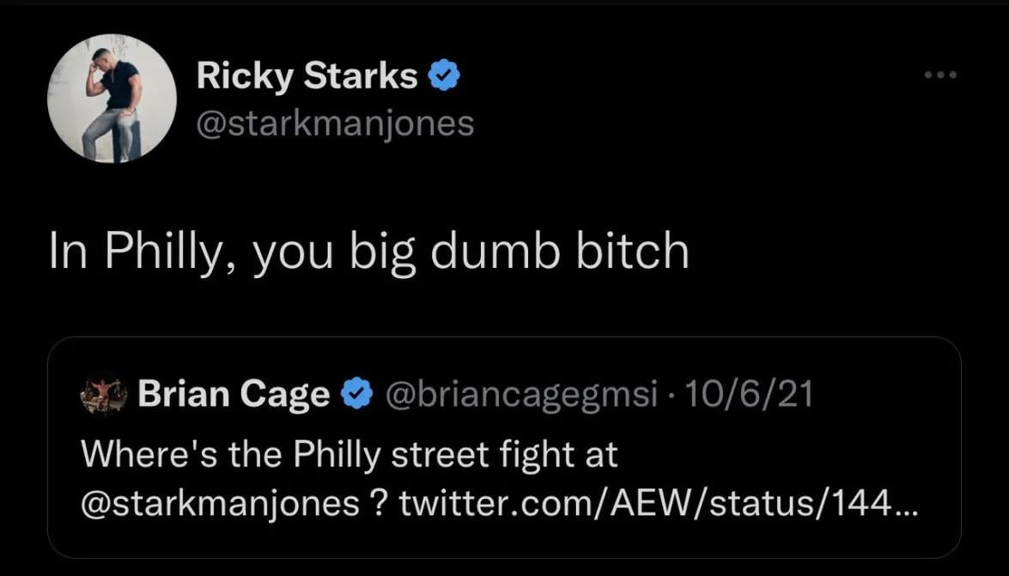Click the @starkmanjones handle under Ricky Starks
The height and width of the screenshot is (576, 1009).
pos(335,123)
